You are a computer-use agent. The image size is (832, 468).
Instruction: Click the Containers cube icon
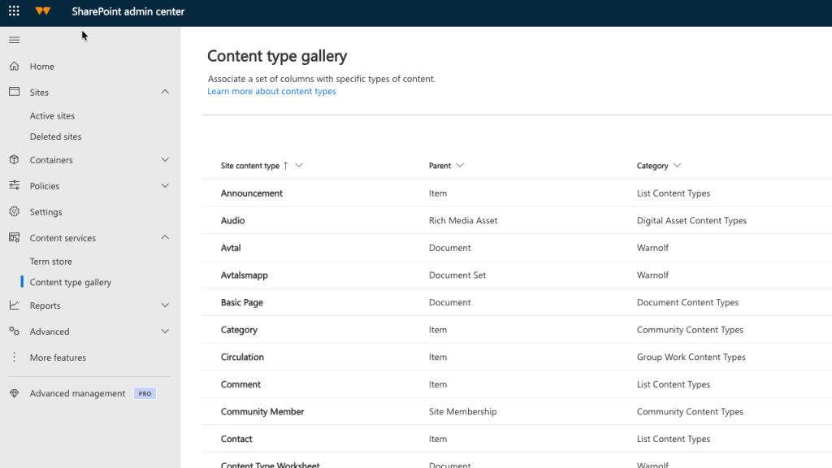[x=14, y=159]
